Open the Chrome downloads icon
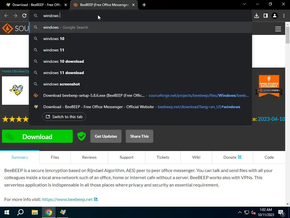Viewport: 290px width, 218px height. coord(256,16)
